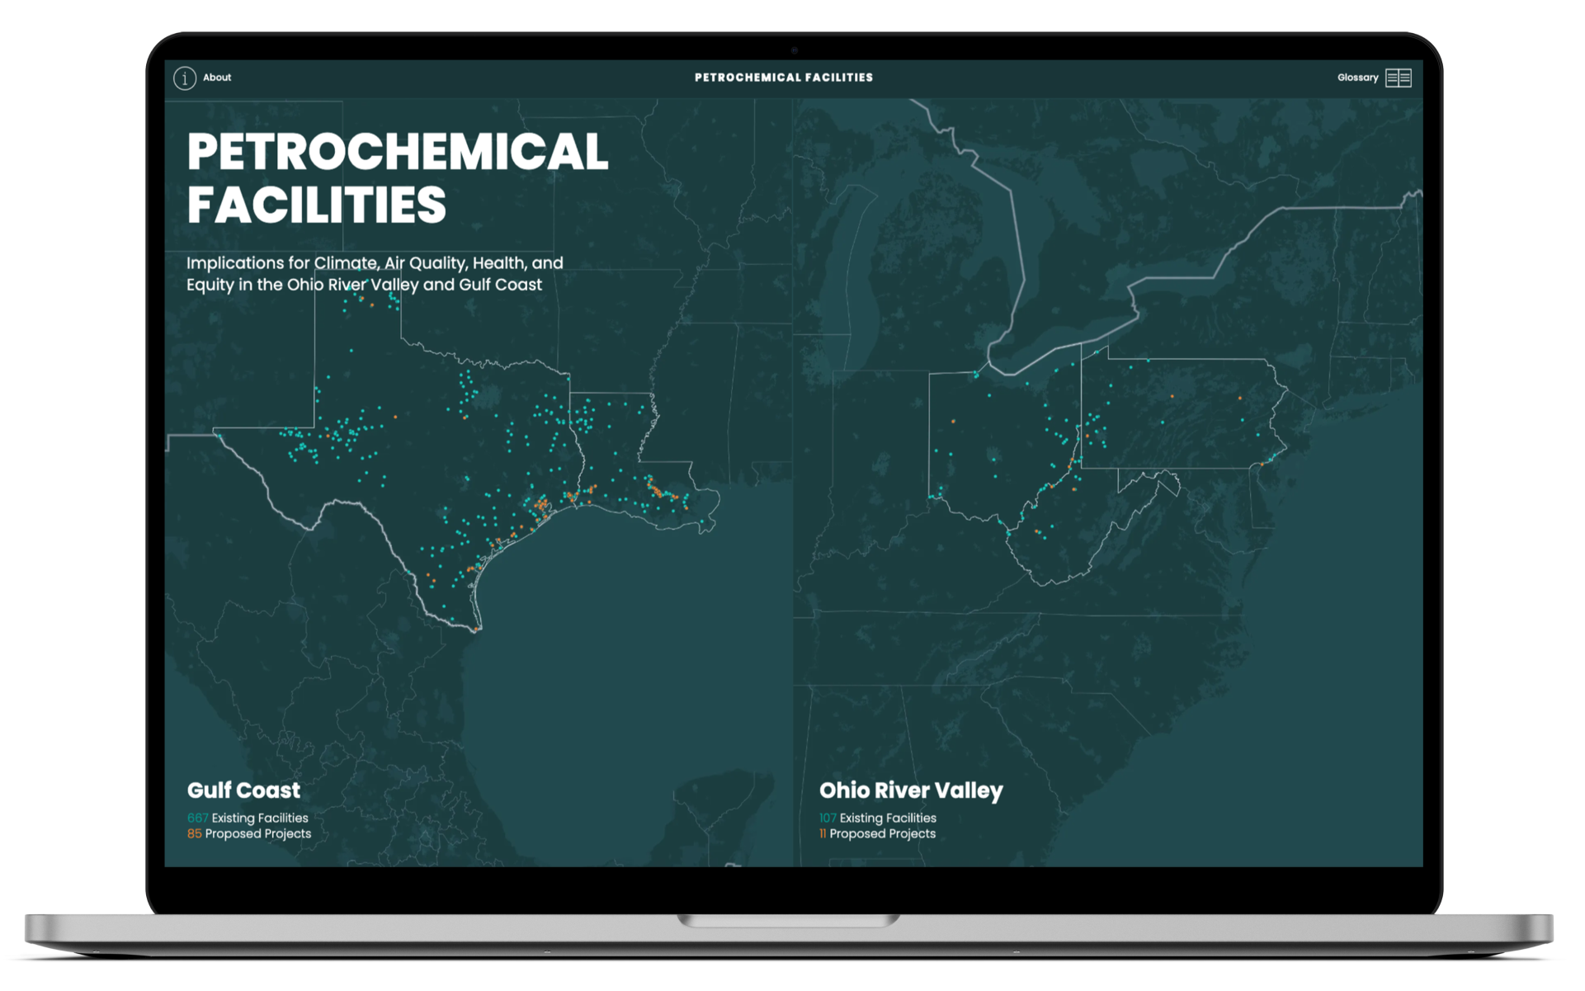Image resolution: width=1585 pixels, height=991 pixels.
Task: Click the 85 Proposed Projects label
Action: tap(249, 833)
